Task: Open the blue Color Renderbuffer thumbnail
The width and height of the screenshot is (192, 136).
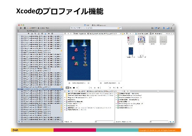Action: tap(131, 51)
